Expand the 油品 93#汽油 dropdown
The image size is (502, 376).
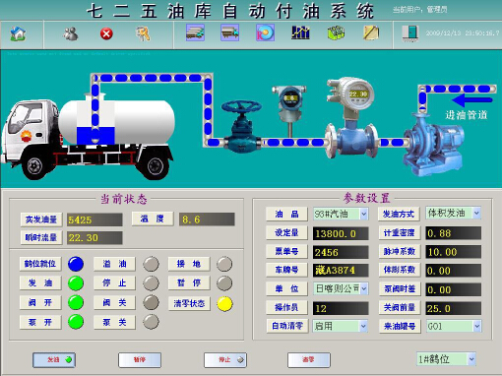[x=363, y=215]
